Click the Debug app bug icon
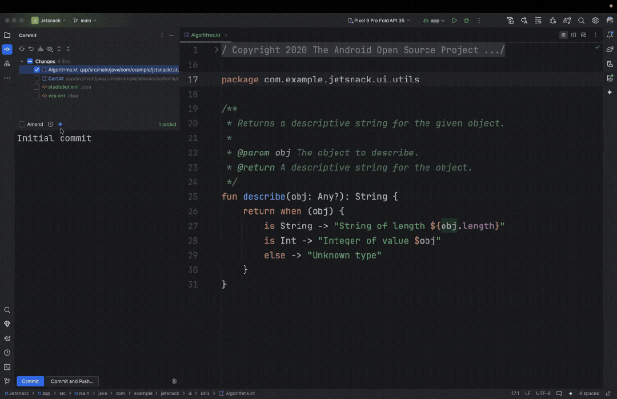The width and height of the screenshot is (617, 399). [x=467, y=21]
